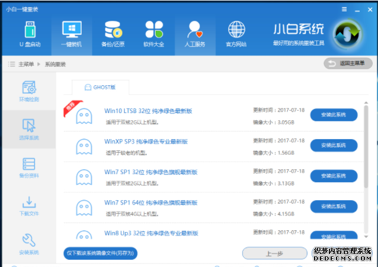Click text 镜像大小：3.13GB
Viewport: 378px width, 267px height.
click(274, 184)
